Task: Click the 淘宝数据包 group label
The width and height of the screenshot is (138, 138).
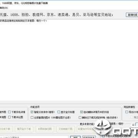Action: click(129, 107)
